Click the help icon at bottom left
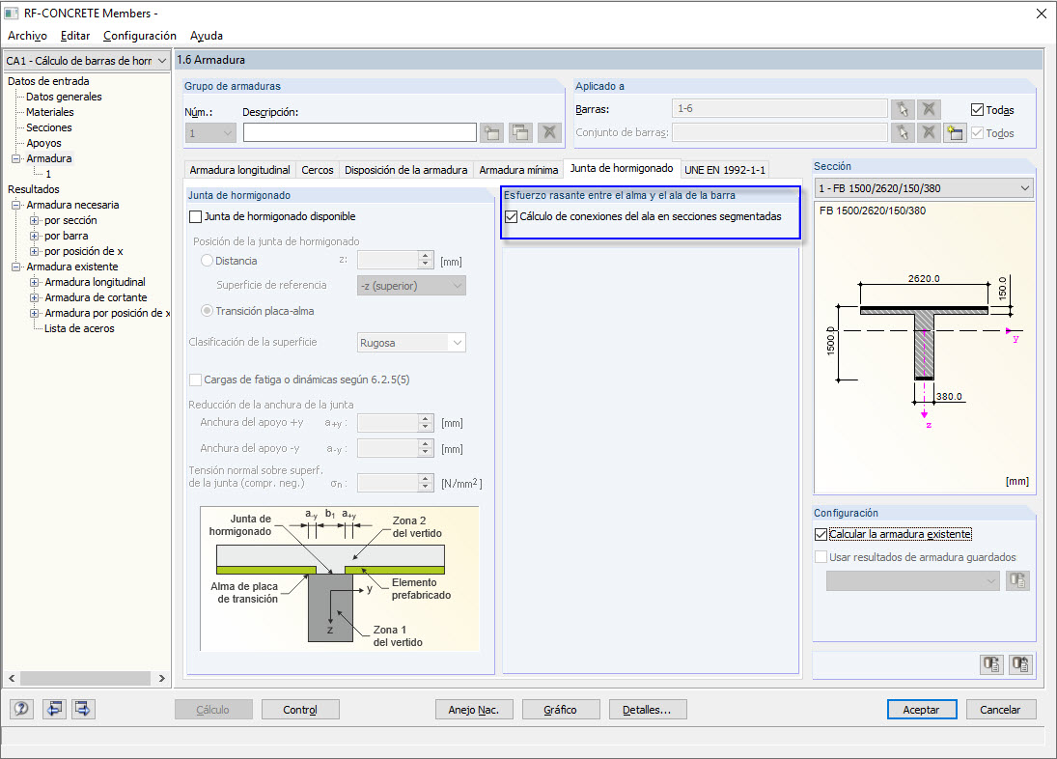 point(21,709)
